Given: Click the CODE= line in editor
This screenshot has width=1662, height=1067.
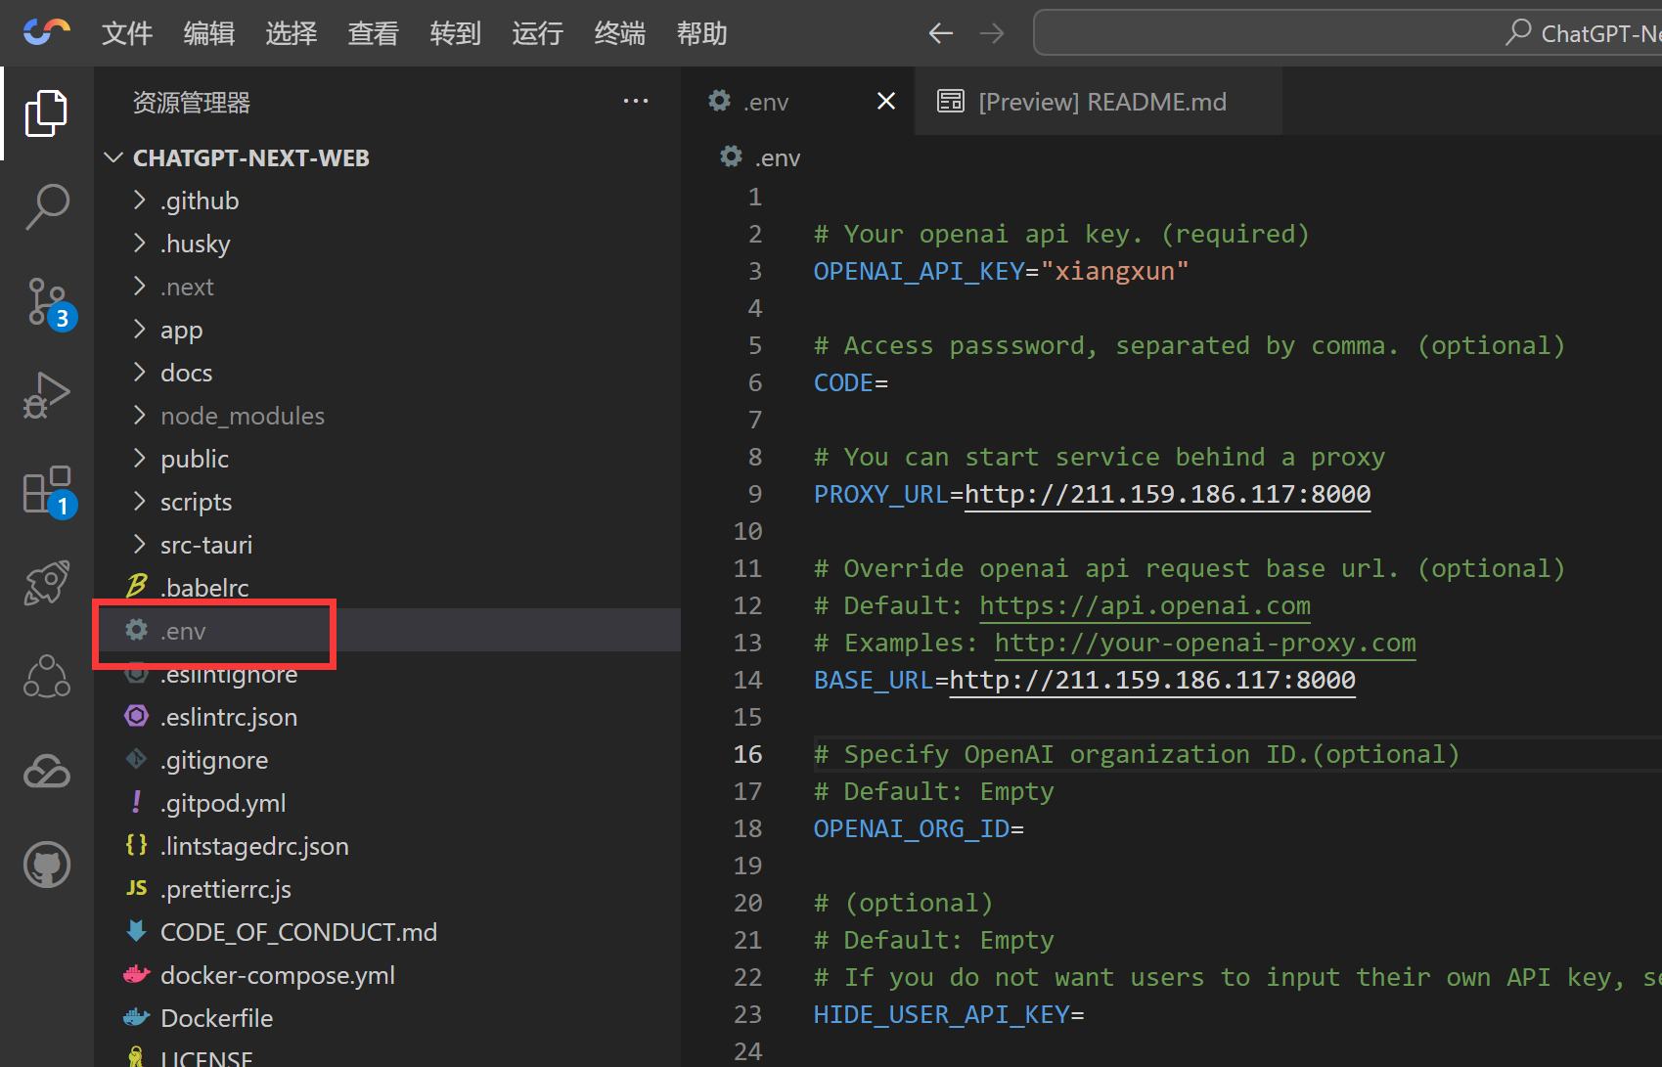Looking at the screenshot, I should (851, 382).
